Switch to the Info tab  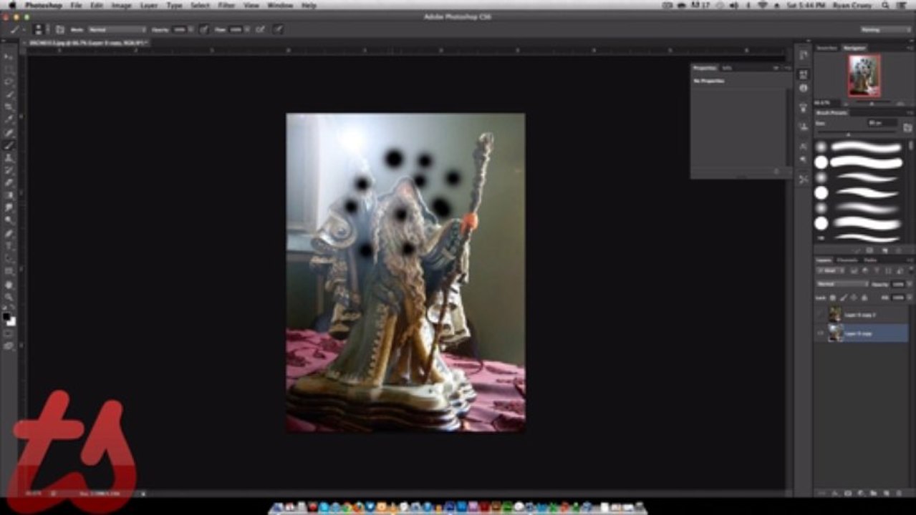click(x=727, y=68)
